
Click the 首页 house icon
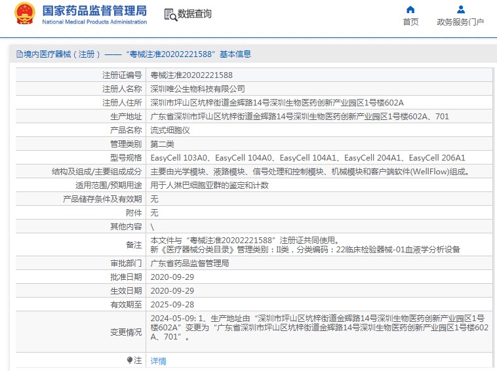(410, 10)
